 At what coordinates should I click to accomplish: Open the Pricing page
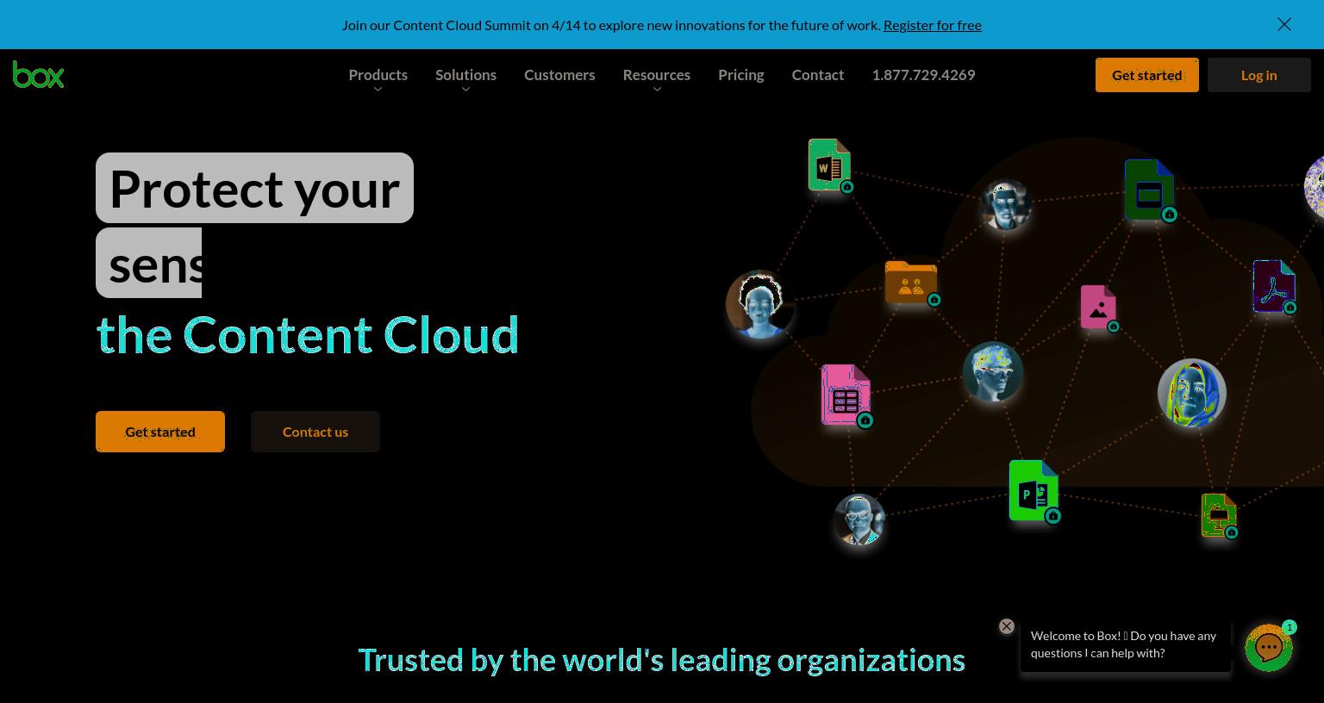click(x=741, y=75)
